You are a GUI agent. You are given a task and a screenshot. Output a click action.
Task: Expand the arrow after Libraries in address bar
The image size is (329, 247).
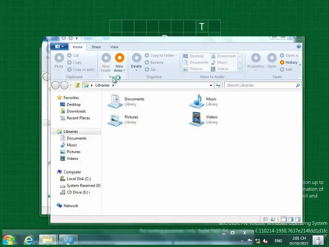113,85
